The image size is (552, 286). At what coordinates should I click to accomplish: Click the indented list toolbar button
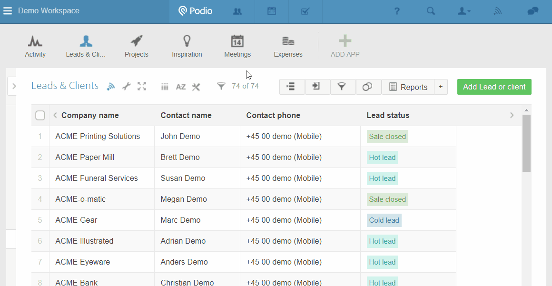coord(292,87)
